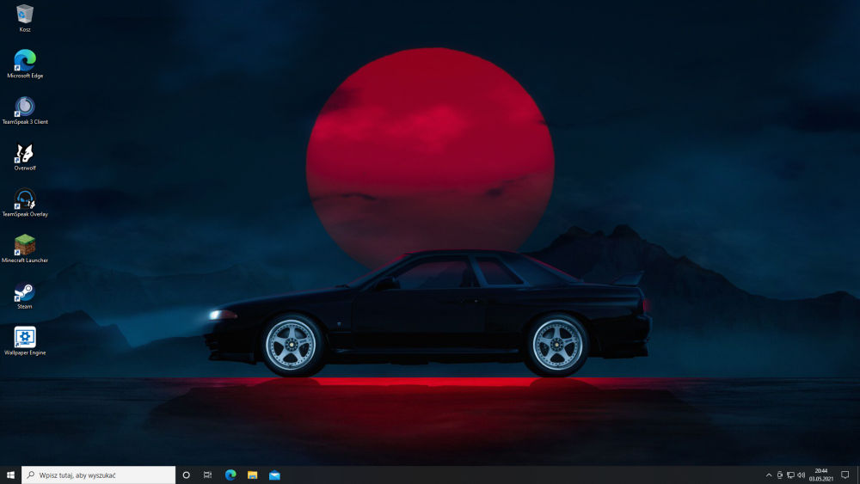Click the taskbar clock showing 20:44

pos(820,475)
